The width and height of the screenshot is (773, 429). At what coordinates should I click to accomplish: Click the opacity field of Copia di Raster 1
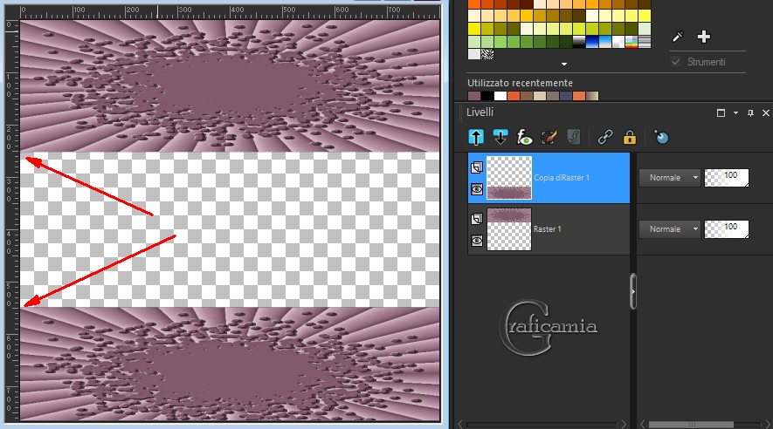coord(727,177)
